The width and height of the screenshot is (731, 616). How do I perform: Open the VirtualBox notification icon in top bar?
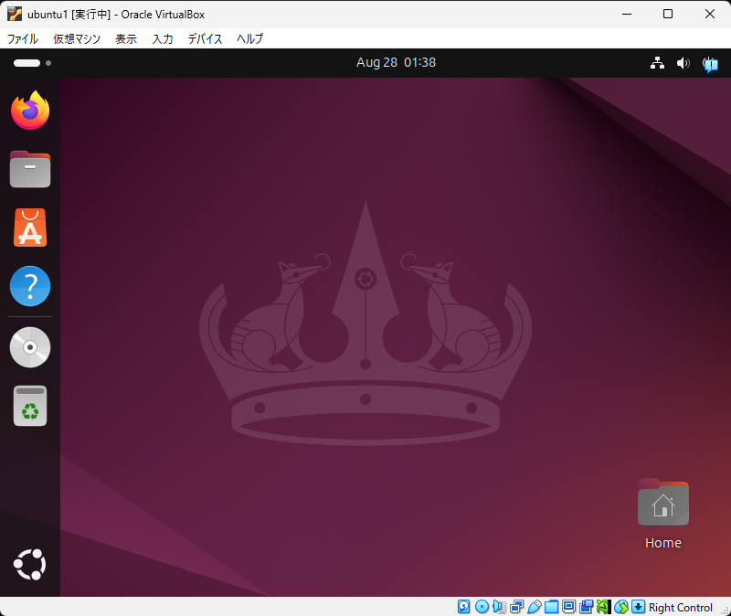711,63
